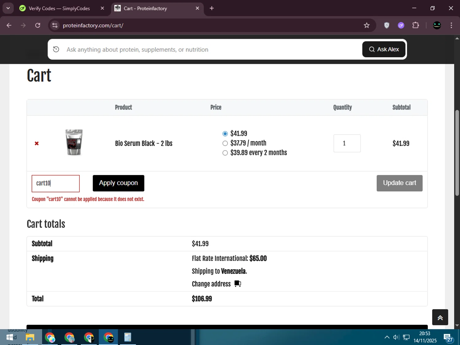
Task: Open the Chrome three-dot menu
Action: 451,25
